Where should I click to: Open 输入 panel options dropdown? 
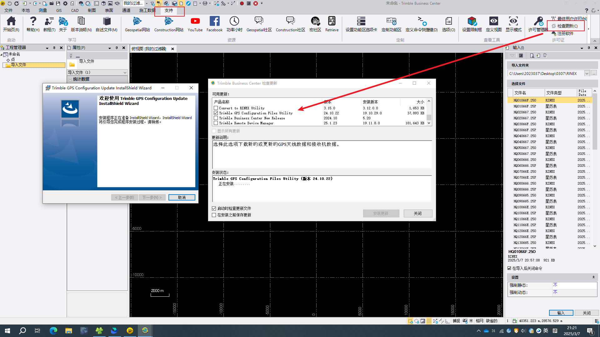[582, 48]
